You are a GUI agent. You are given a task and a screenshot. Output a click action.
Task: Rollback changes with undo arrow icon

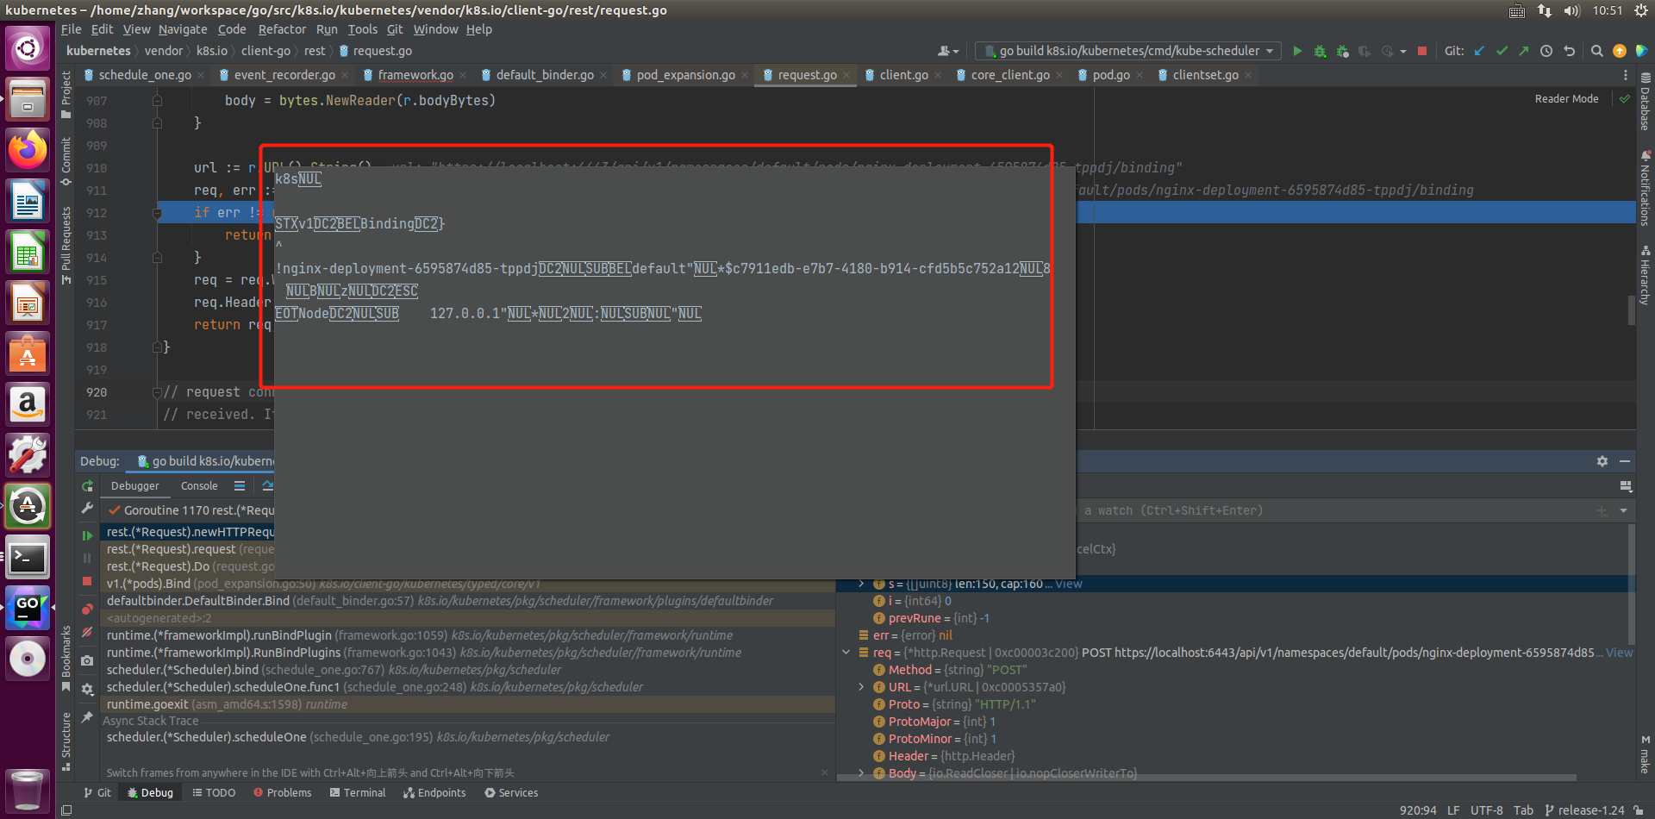pyautogui.click(x=1569, y=51)
